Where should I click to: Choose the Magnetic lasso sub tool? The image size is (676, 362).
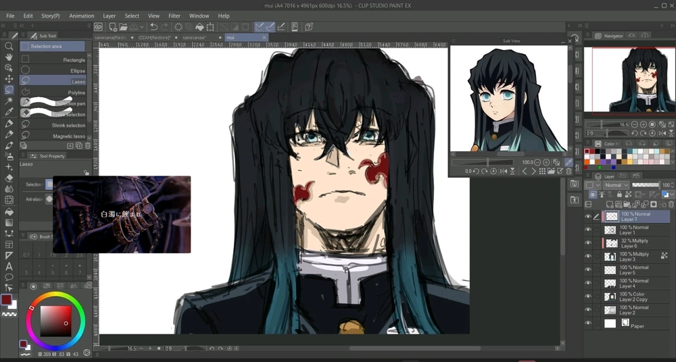click(x=53, y=136)
